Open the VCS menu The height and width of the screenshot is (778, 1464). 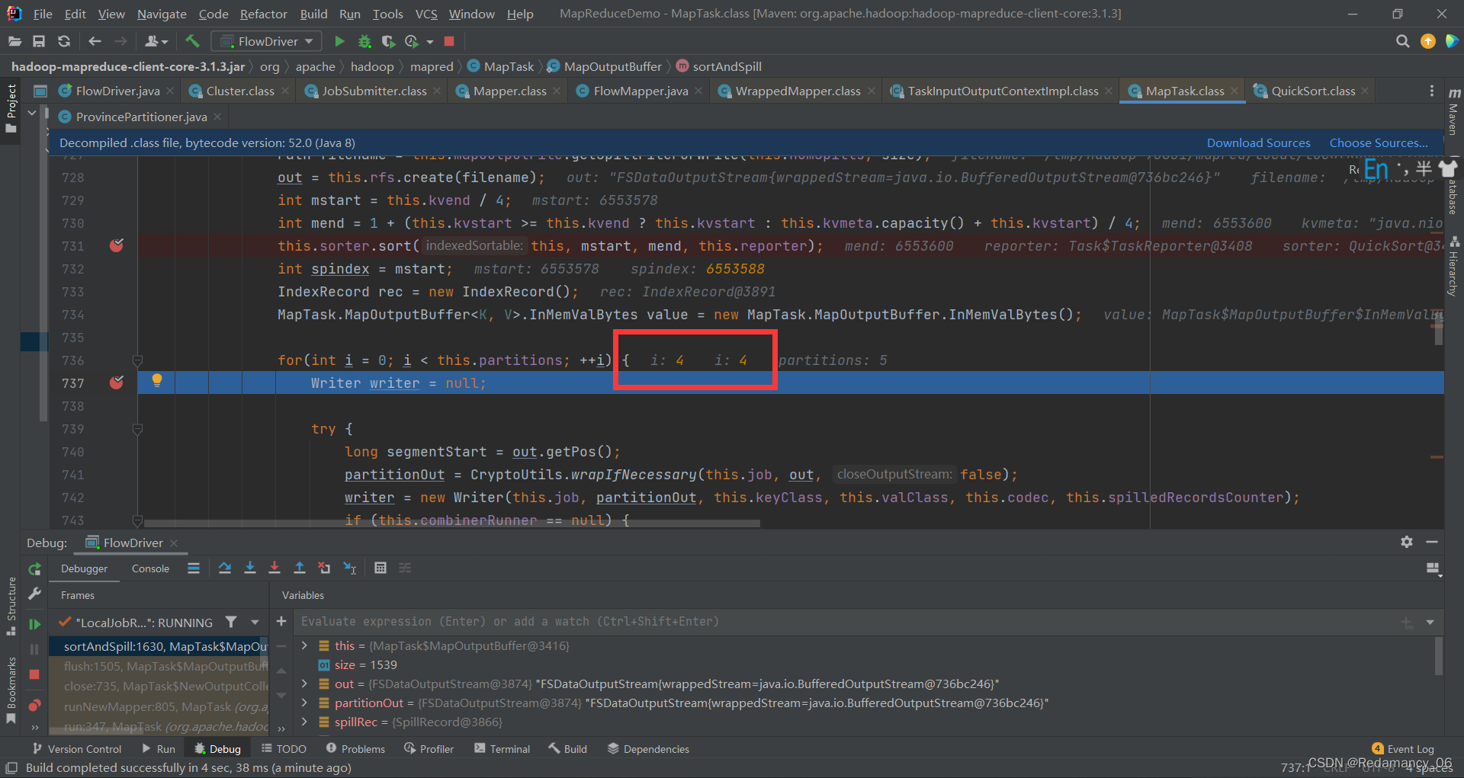point(426,14)
